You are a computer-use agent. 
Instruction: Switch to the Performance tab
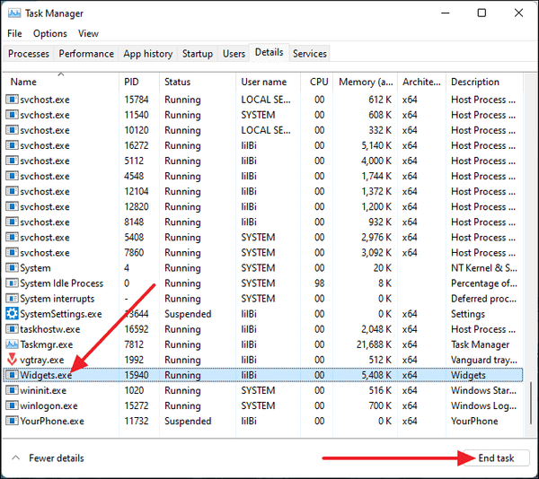point(86,54)
